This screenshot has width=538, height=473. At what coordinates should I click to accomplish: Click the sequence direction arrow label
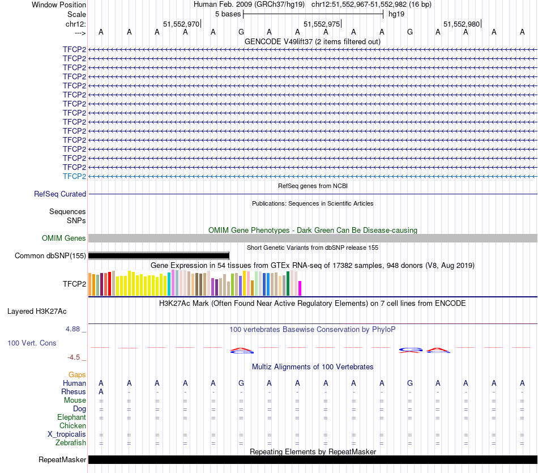pos(80,33)
